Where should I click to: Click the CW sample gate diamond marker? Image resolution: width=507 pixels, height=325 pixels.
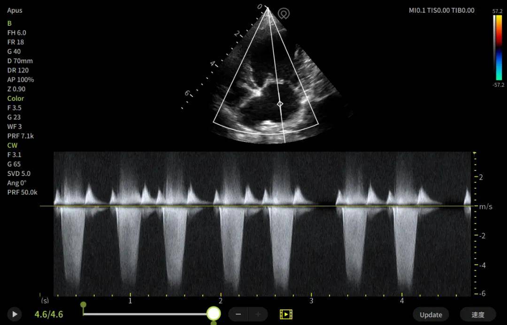coord(280,104)
